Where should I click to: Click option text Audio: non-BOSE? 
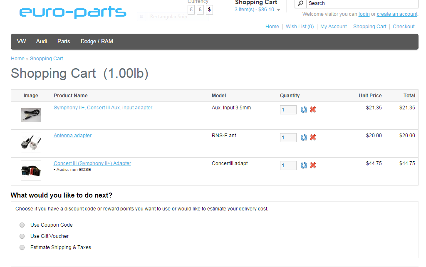coord(74,170)
